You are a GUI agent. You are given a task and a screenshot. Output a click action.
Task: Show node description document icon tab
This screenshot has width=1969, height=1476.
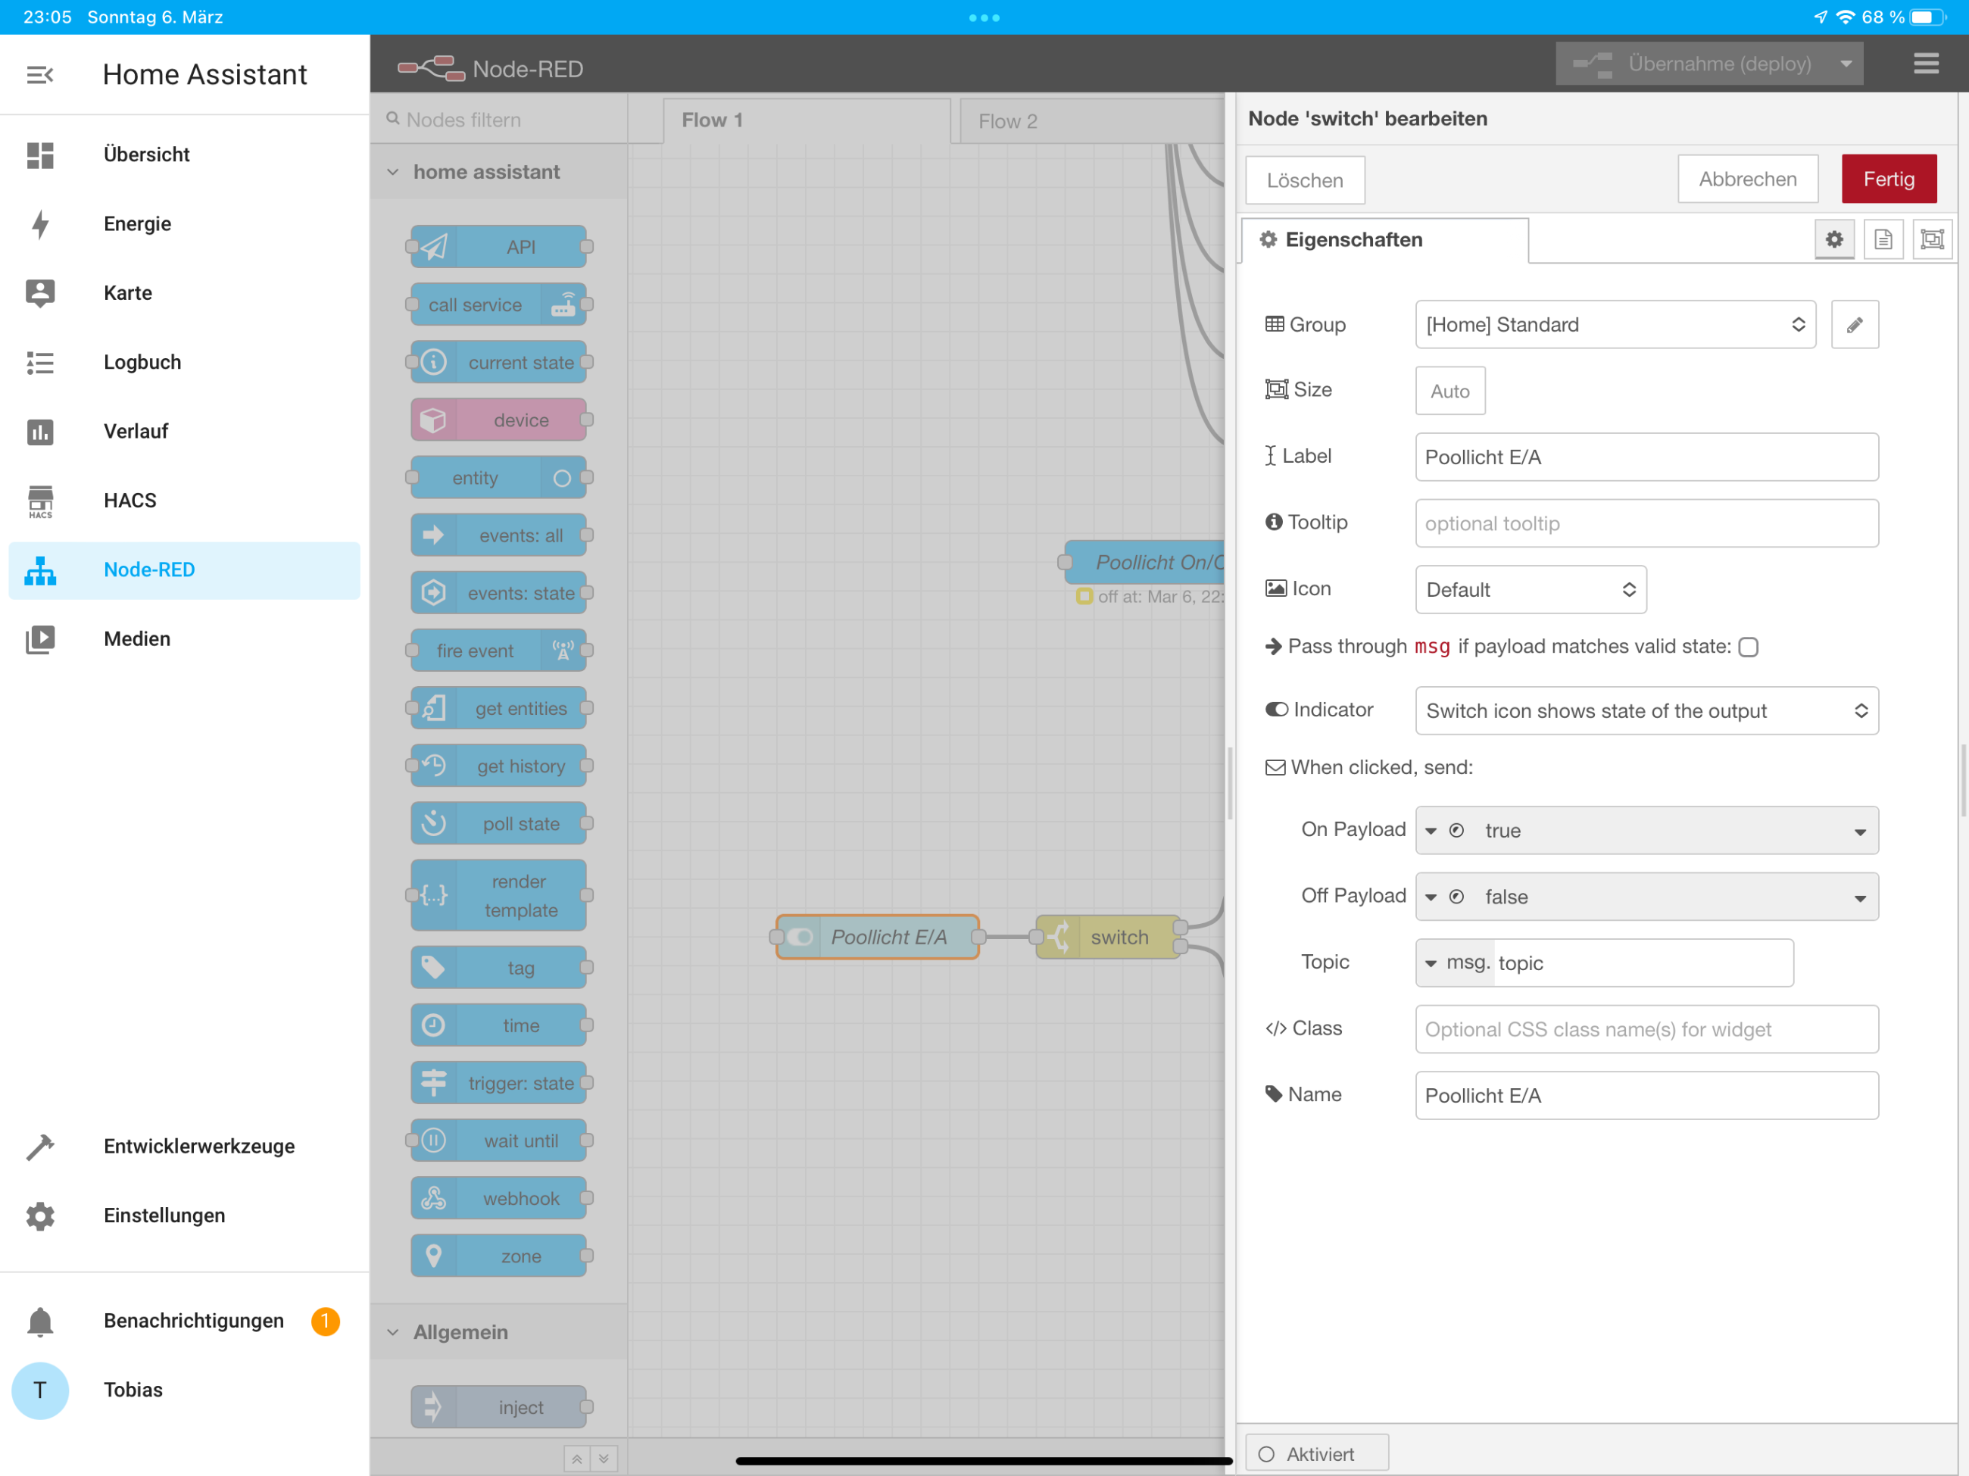point(1883,239)
